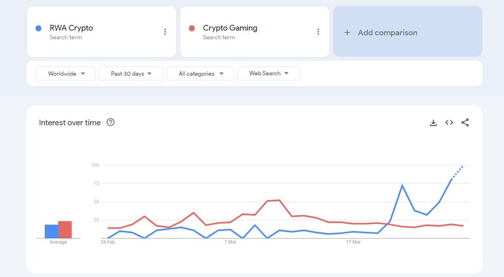Click the blue Average bar
The height and width of the screenshot is (277, 504).
pos(51,232)
